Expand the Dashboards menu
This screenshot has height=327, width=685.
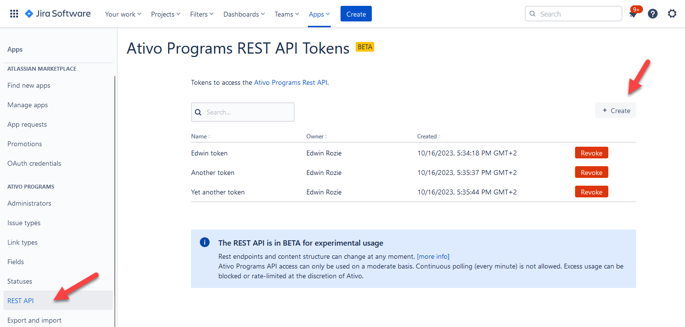(244, 14)
